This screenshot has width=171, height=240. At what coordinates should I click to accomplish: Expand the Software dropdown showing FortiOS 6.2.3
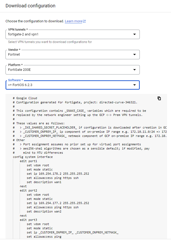pos(135,85)
